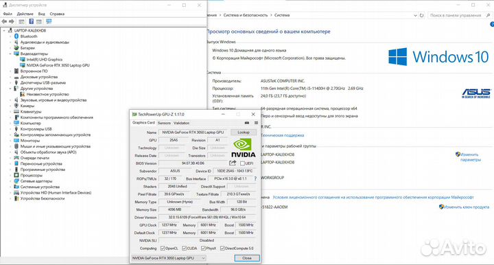494x265 pixels.
Task: Open the Справка menu in Device Manager
Action: [57, 14]
